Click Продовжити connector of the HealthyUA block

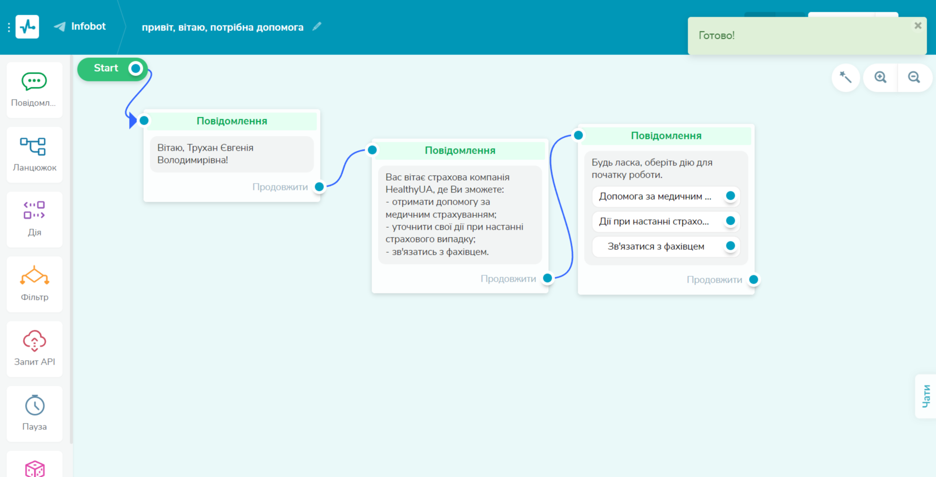[x=547, y=278]
